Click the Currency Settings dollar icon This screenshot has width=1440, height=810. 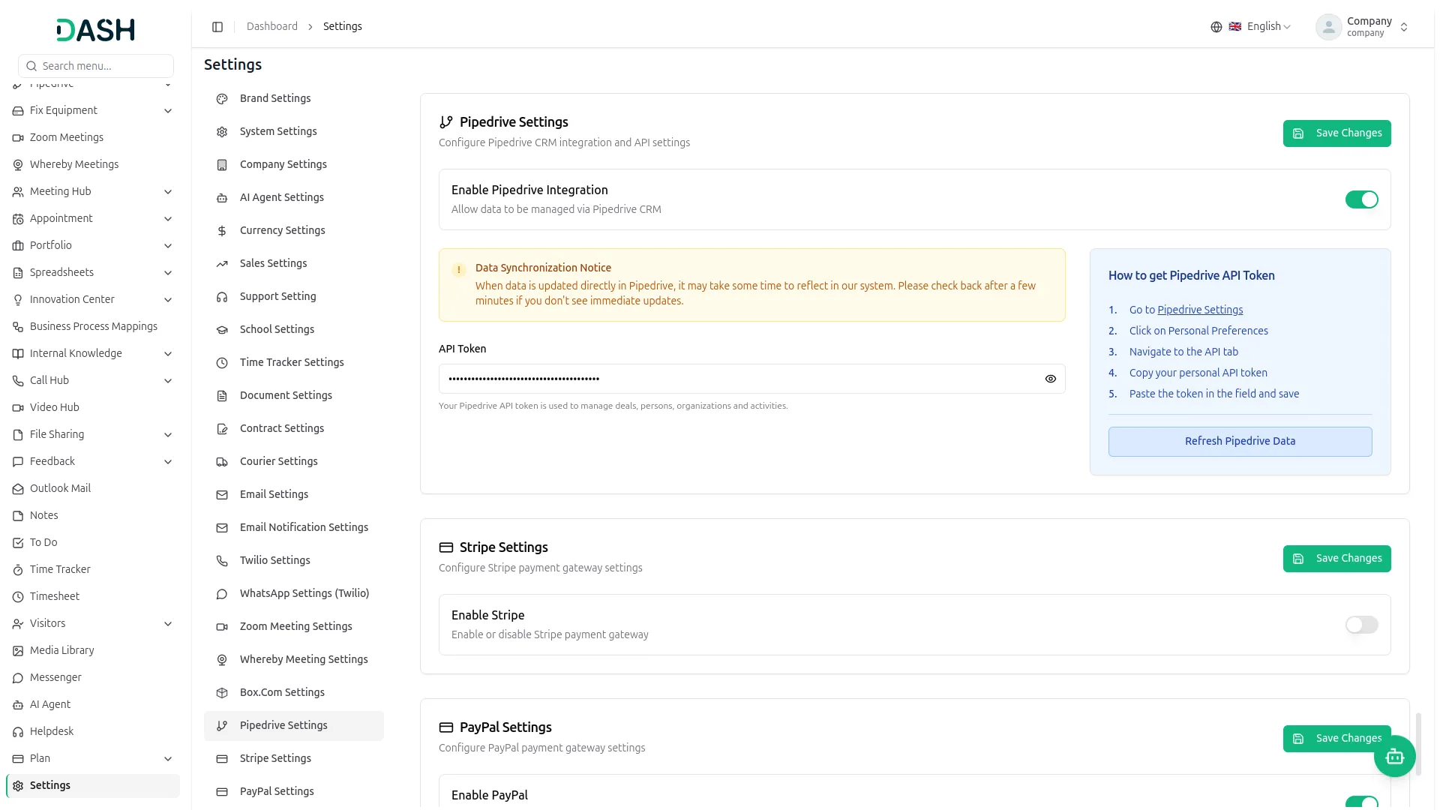pyautogui.click(x=222, y=231)
